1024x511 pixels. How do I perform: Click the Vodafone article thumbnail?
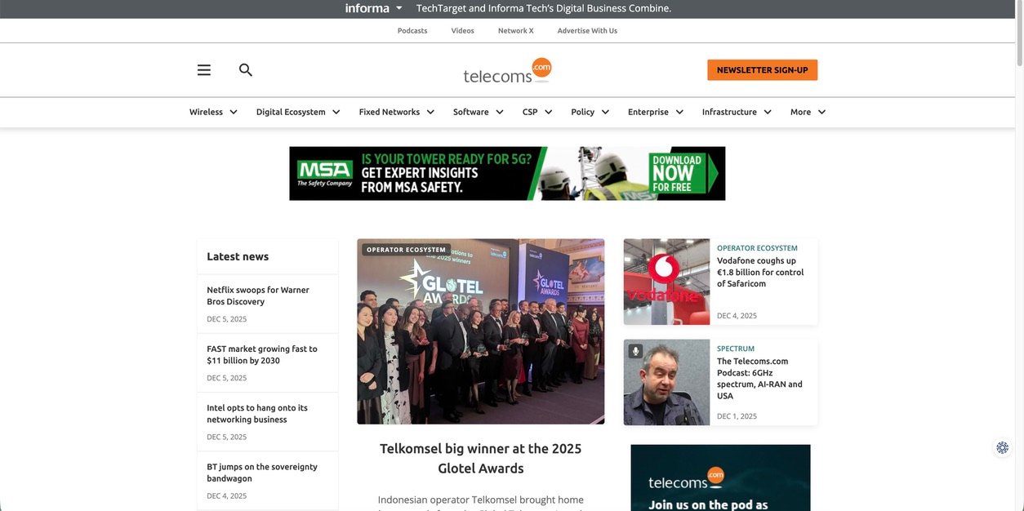tap(666, 282)
